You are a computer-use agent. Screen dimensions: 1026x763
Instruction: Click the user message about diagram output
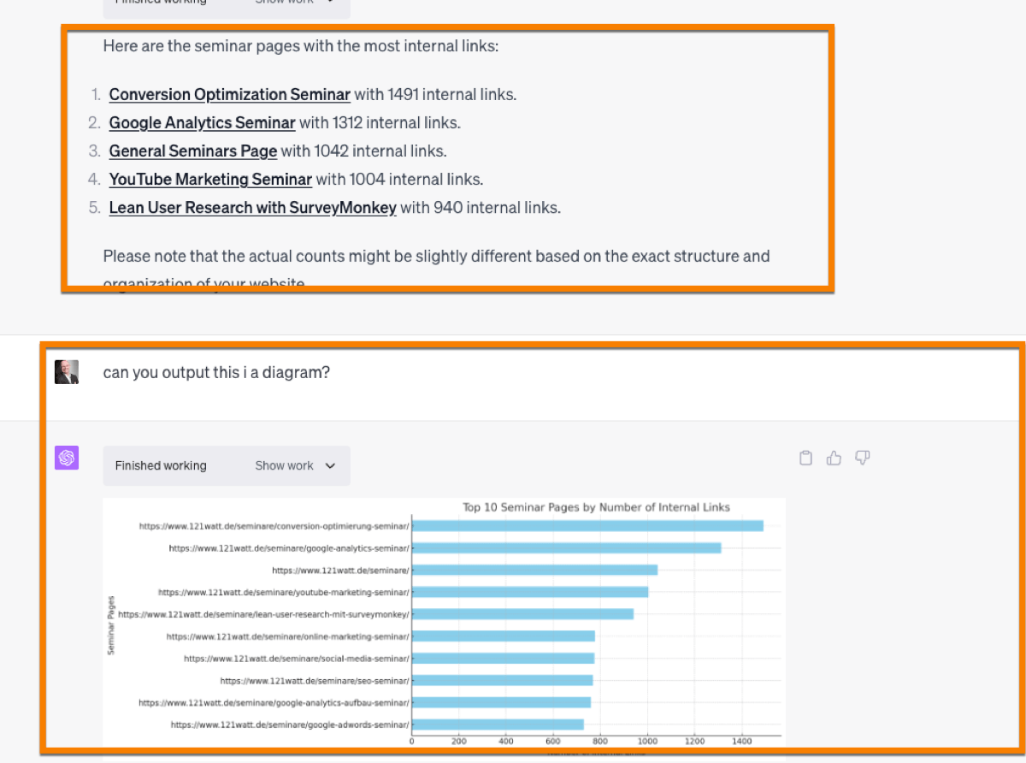coord(216,373)
